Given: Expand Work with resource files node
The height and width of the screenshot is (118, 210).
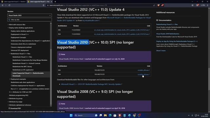Looking at the screenshot, I should pyautogui.click(x=8, y=25).
